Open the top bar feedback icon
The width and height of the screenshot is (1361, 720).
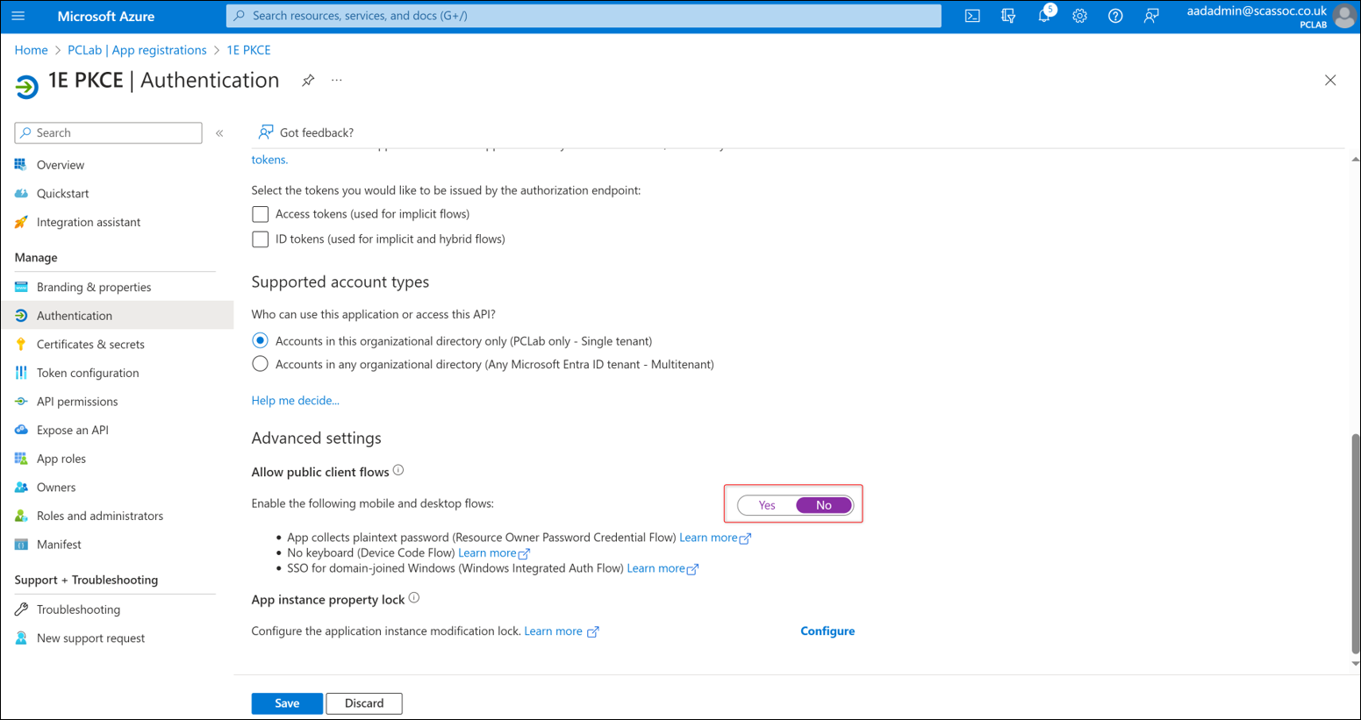(x=1151, y=16)
